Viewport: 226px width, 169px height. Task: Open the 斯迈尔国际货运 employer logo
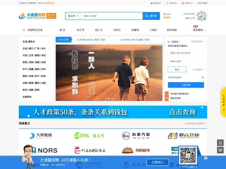pos(89,150)
